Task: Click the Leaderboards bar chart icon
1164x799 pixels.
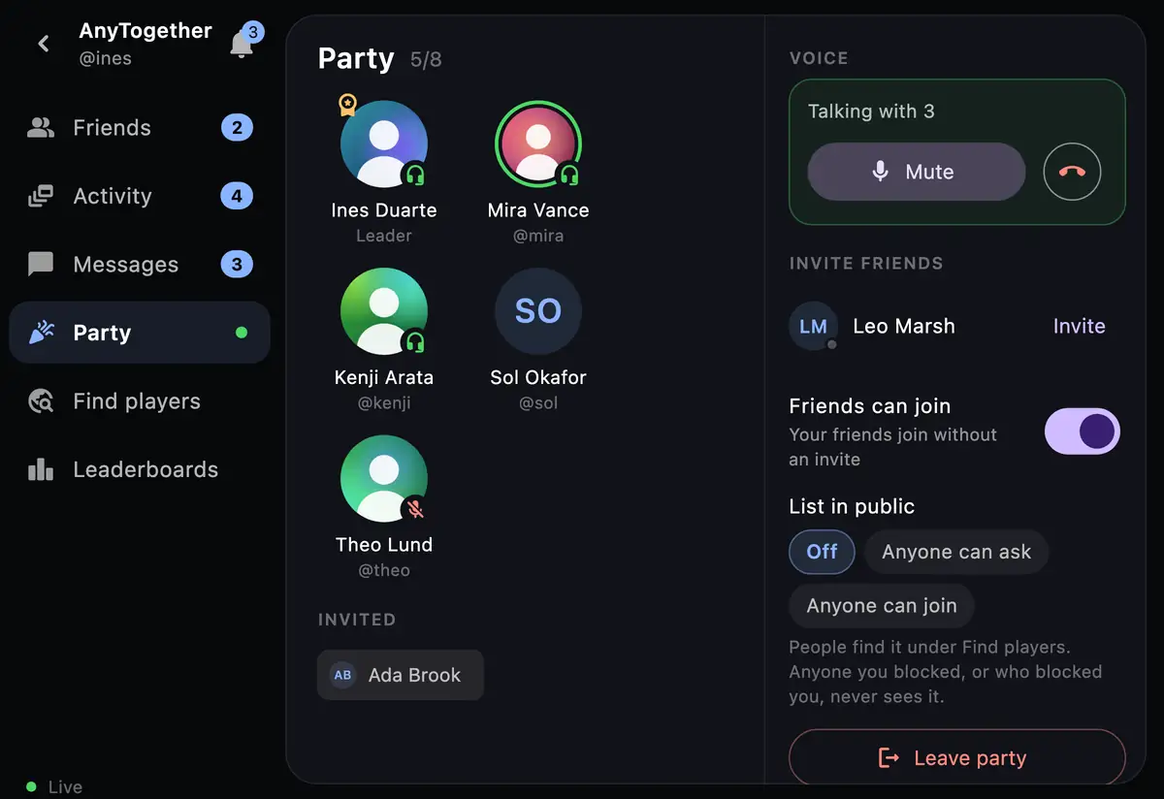Action: tap(41, 469)
